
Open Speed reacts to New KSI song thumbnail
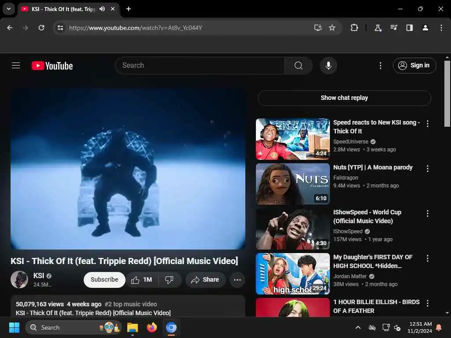(292, 139)
